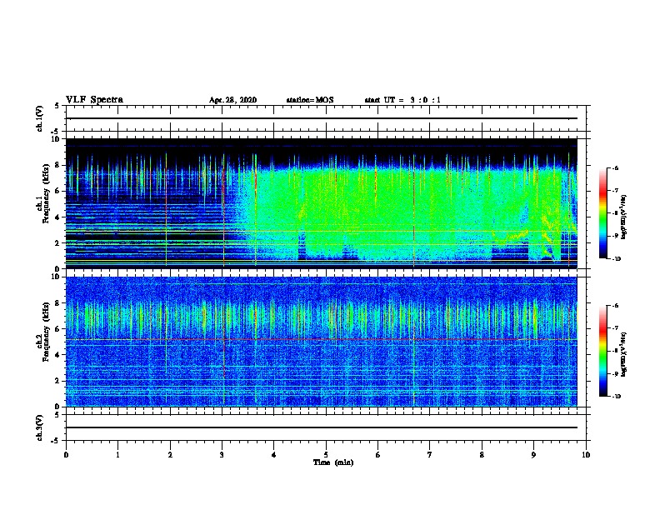Click ch.1 spectrogram frequency tick "2"
This screenshot has height=510, width=660.
(x=57, y=243)
